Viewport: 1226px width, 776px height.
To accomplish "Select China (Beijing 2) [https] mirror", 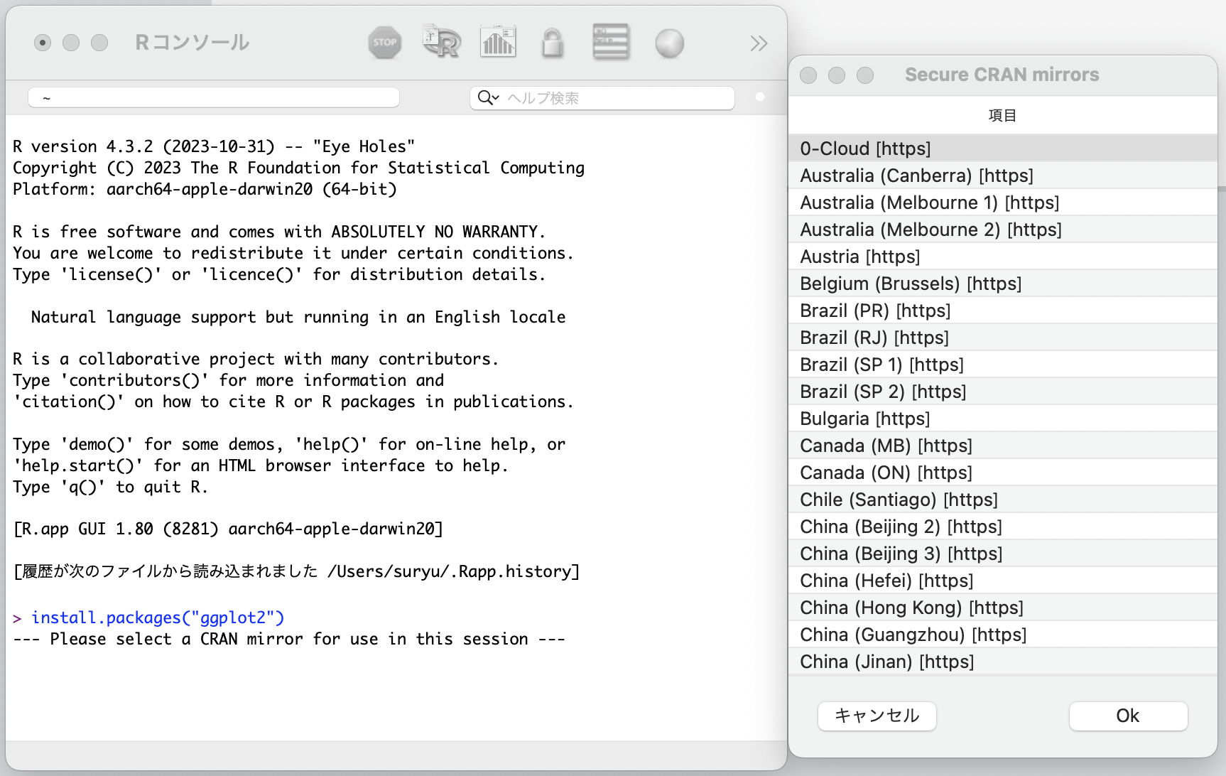I will (1003, 526).
